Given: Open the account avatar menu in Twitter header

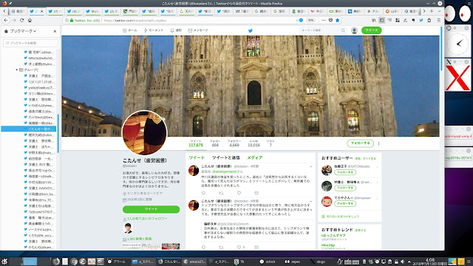Looking at the screenshot, I should click(354, 30).
